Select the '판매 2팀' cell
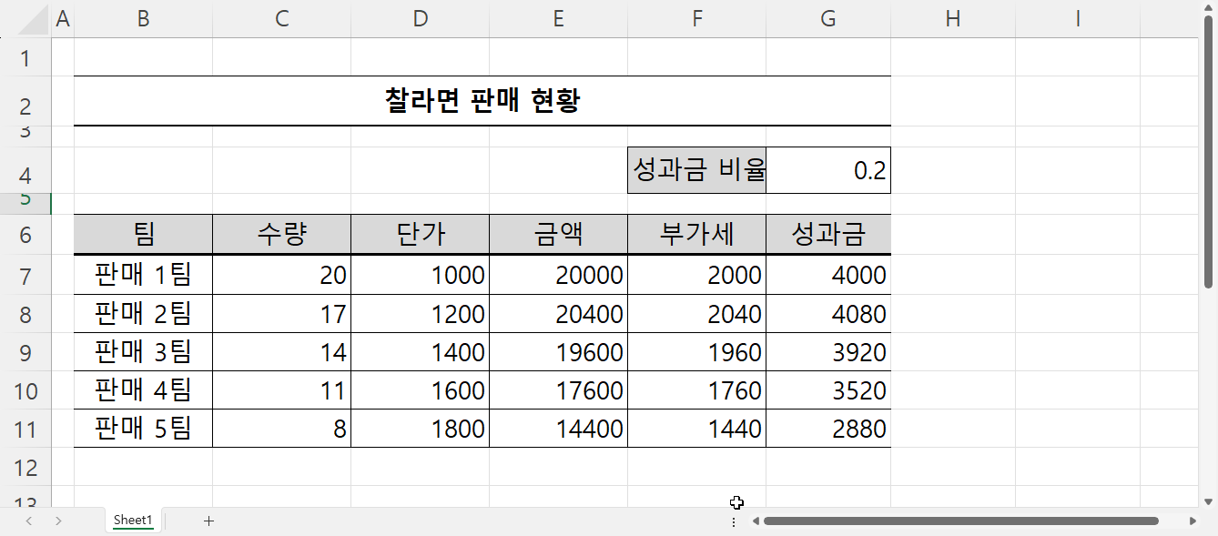1218x536 pixels. tap(143, 314)
